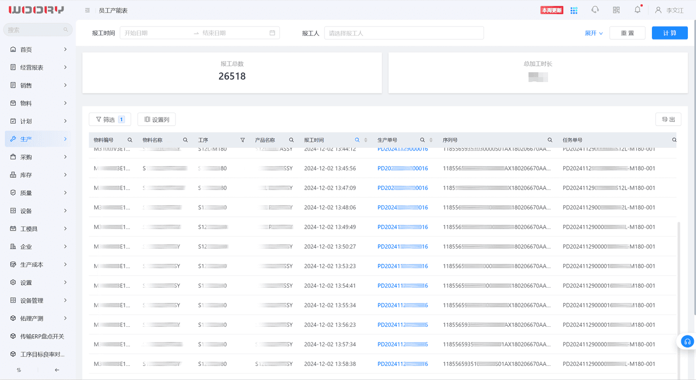Sort table by 报工时间 column arrows
The height and width of the screenshot is (380, 696).
[365, 140]
